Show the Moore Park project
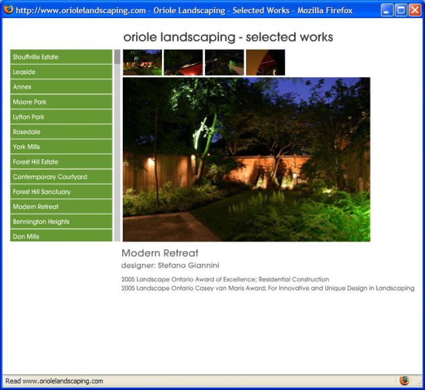425x390 pixels. point(61,102)
